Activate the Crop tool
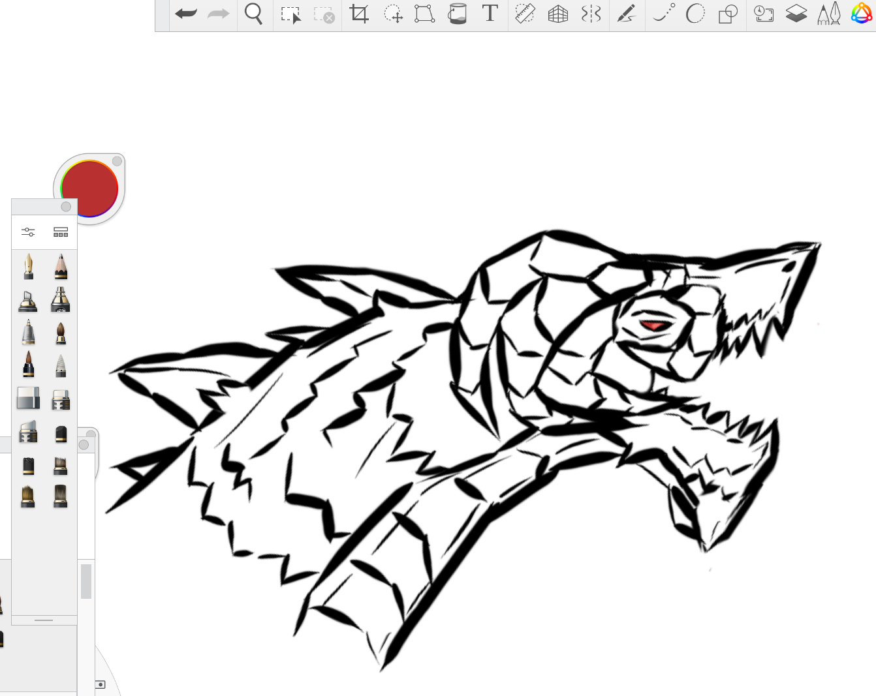This screenshot has height=696, width=876. pyautogui.click(x=359, y=14)
